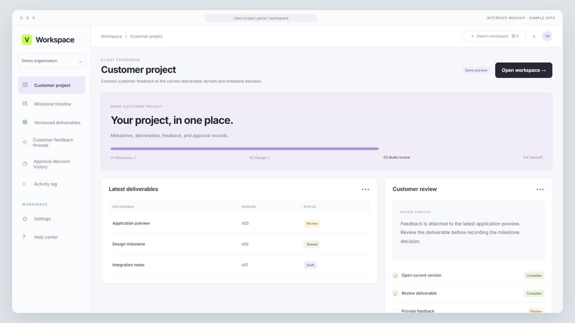Select Versioned deliverables in the sidebar

pos(51,122)
